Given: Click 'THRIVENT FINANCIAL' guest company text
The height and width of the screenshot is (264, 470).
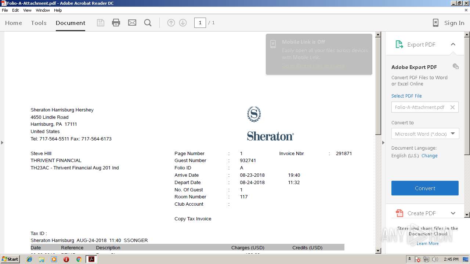Looking at the screenshot, I should click(56, 161).
